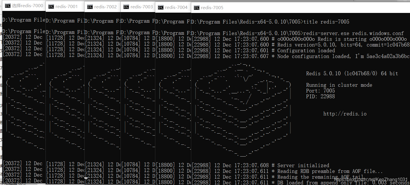Click the cmd icon of redis-7005 window
The height and width of the screenshot is (185, 410).
pyautogui.click(x=196, y=8)
